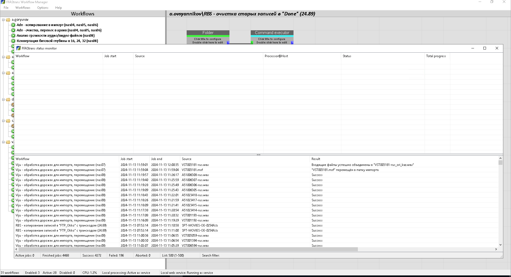Screen dimensions: 511x277
Task: Click the Folder node title in workflow canvas
Action: tap(208, 33)
